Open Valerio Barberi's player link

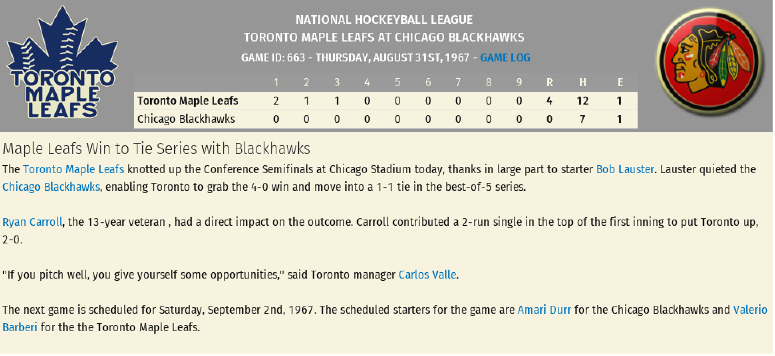click(x=750, y=310)
